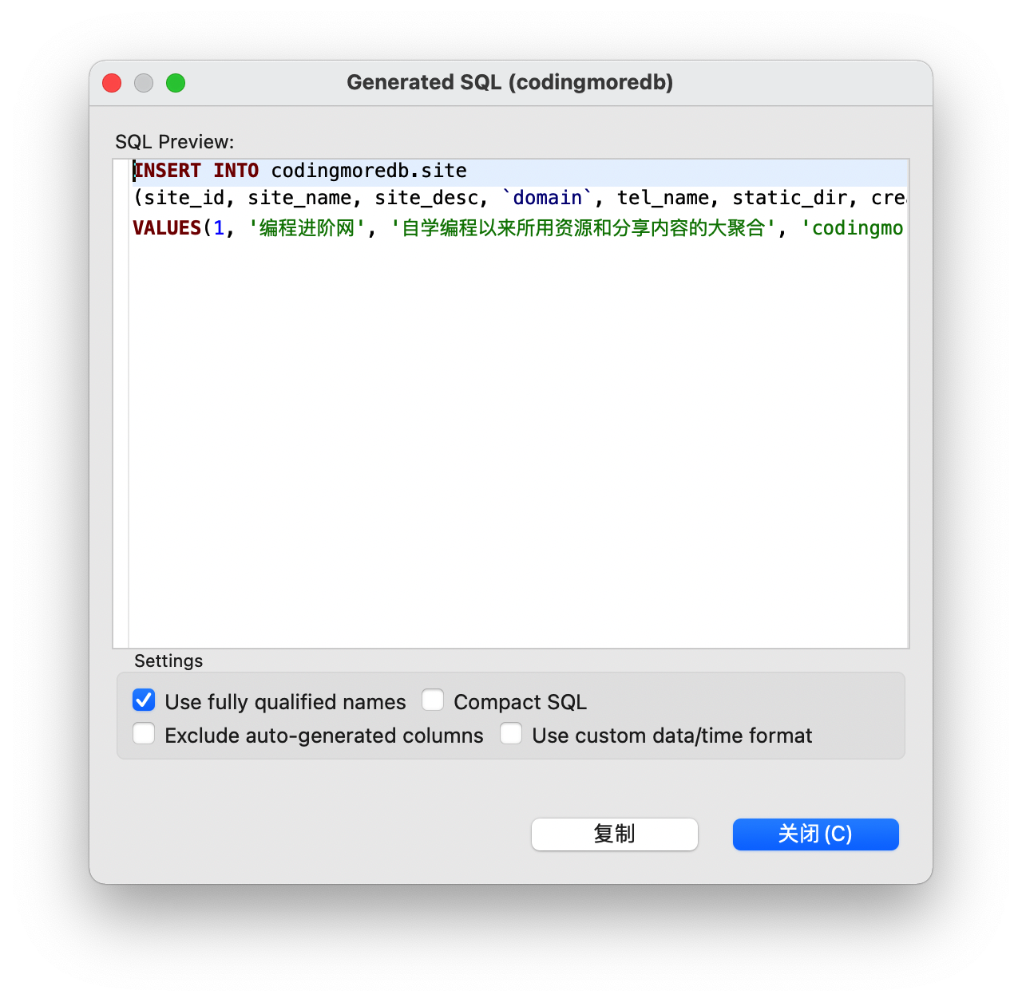Enable the Compact SQL checkbox
The image size is (1022, 1002).
point(433,700)
